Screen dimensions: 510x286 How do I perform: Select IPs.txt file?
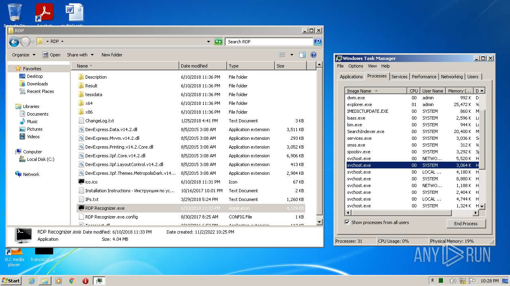click(191, 199)
